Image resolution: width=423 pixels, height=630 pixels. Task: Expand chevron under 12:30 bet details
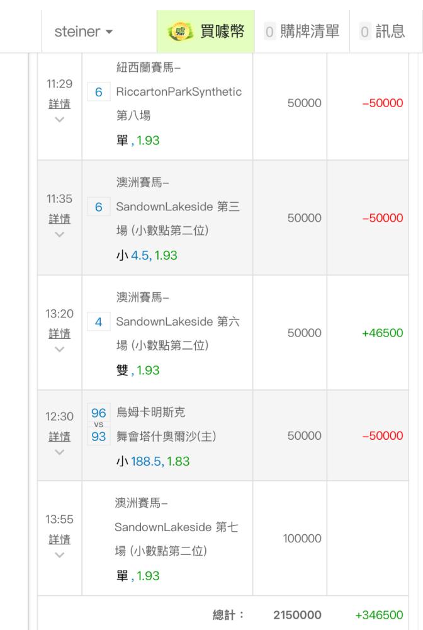[59, 452]
